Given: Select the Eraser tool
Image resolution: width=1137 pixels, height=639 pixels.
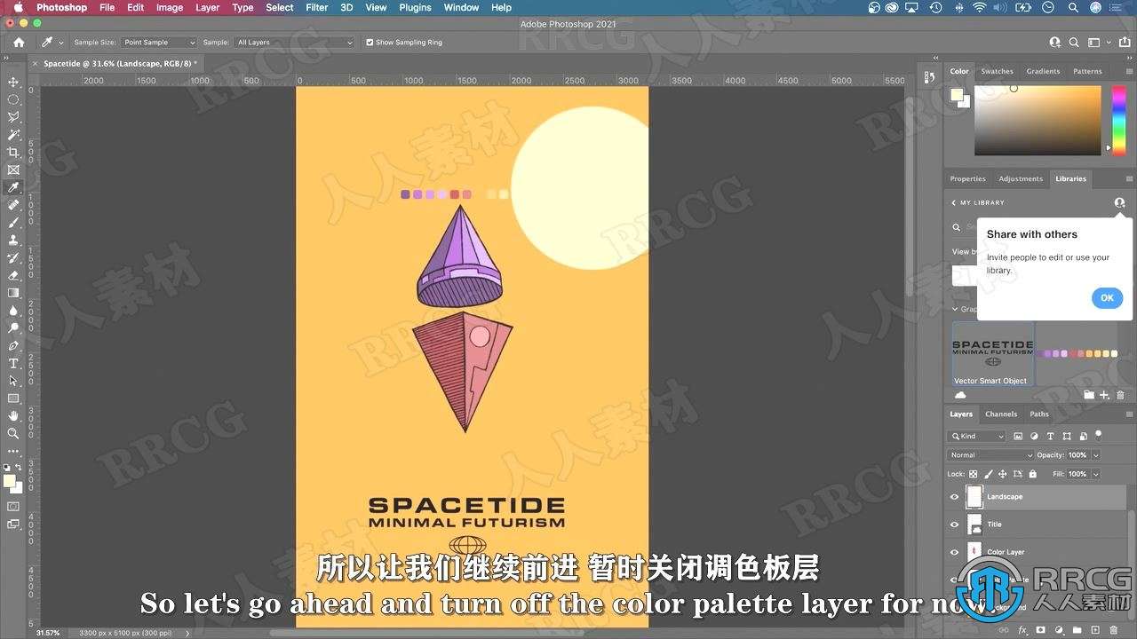Looking at the screenshot, I should [13, 275].
